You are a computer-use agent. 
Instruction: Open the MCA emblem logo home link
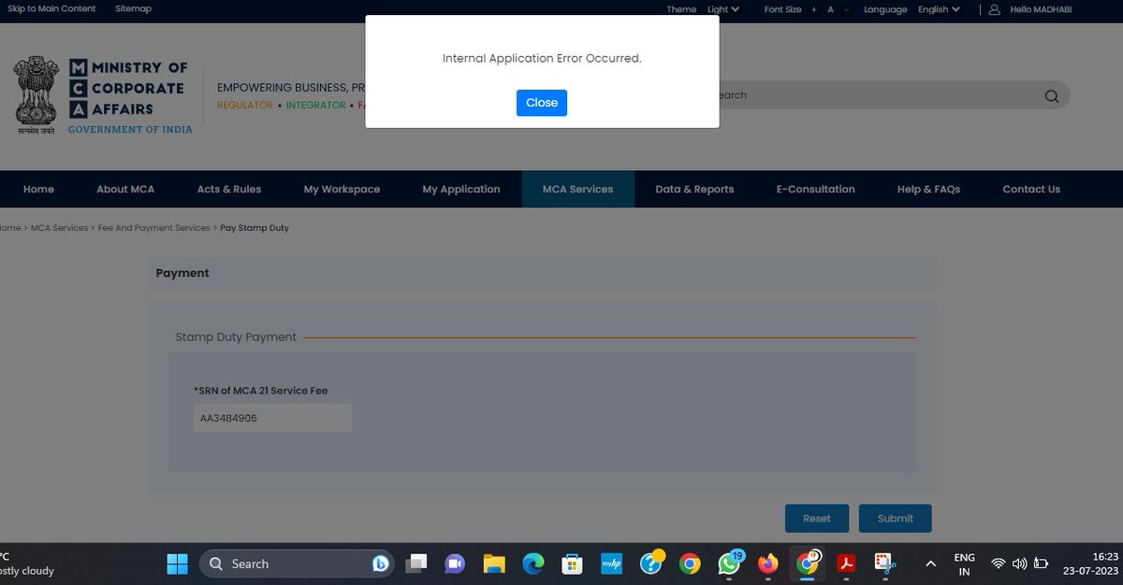click(x=103, y=95)
